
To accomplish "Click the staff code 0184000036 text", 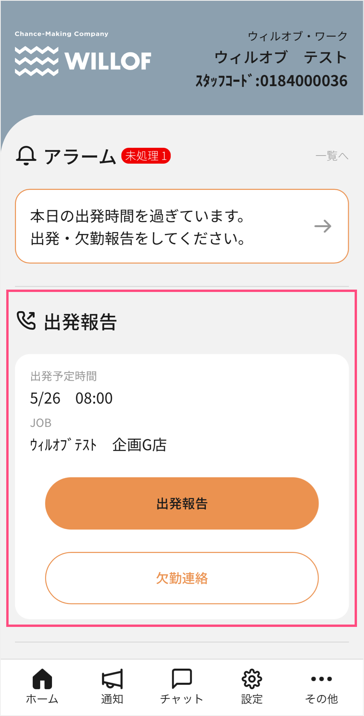I will 303,81.
